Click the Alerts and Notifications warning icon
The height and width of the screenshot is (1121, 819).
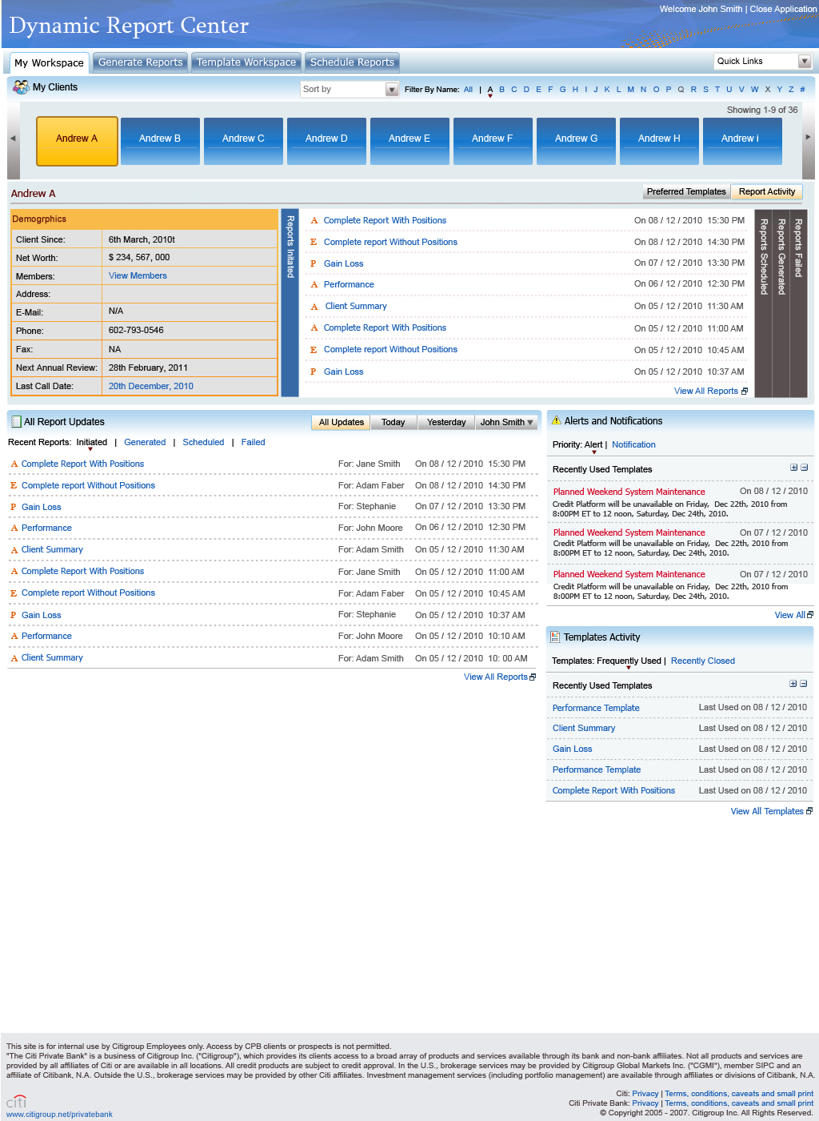(x=557, y=420)
